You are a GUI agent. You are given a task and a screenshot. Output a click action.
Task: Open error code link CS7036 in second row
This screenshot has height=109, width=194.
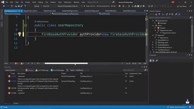pyautogui.click(x=14, y=81)
